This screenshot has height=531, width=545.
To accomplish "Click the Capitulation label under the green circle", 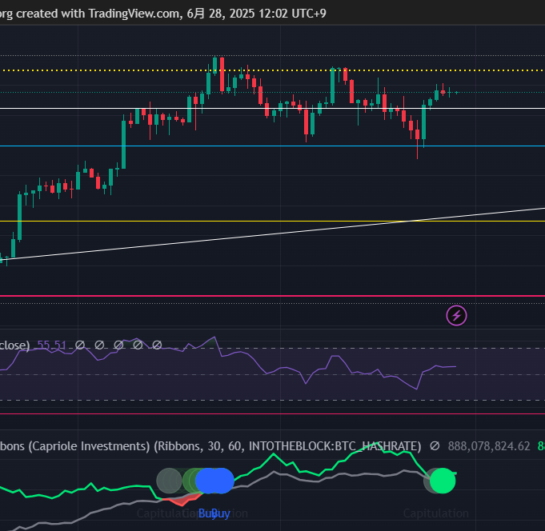I will (436, 513).
